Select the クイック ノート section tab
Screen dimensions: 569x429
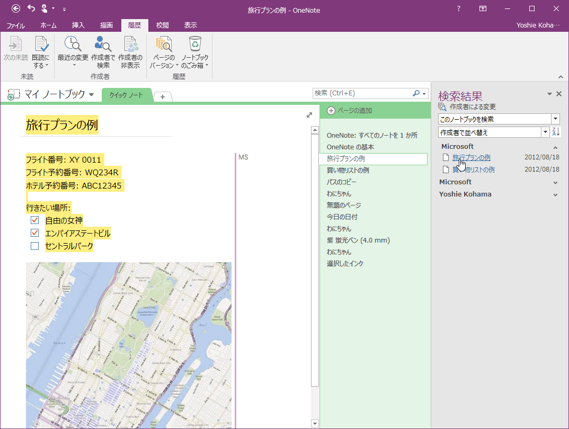(126, 95)
